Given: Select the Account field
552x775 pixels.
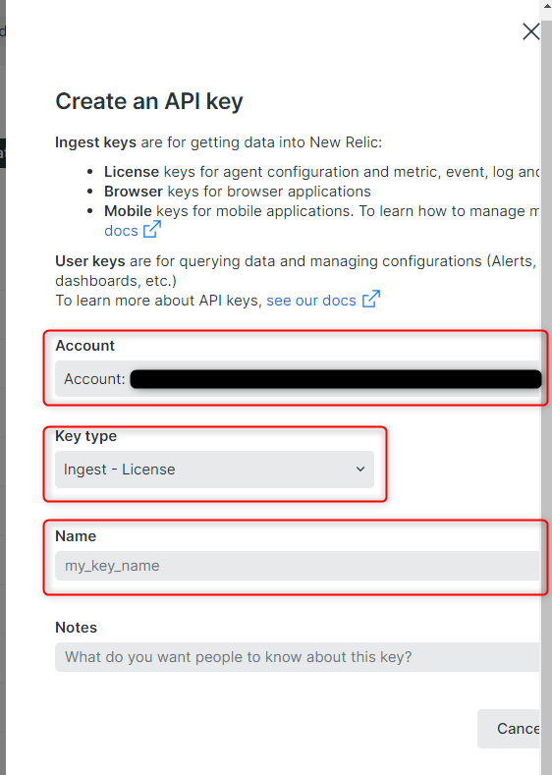Looking at the screenshot, I should click(x=299, y=379).
